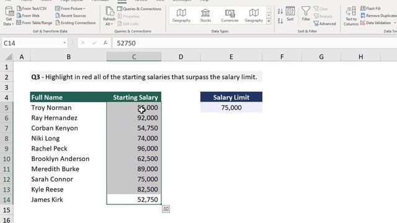Click salary cell 74,000
Screen dimensions: 397x223
[x=134, y=138]
